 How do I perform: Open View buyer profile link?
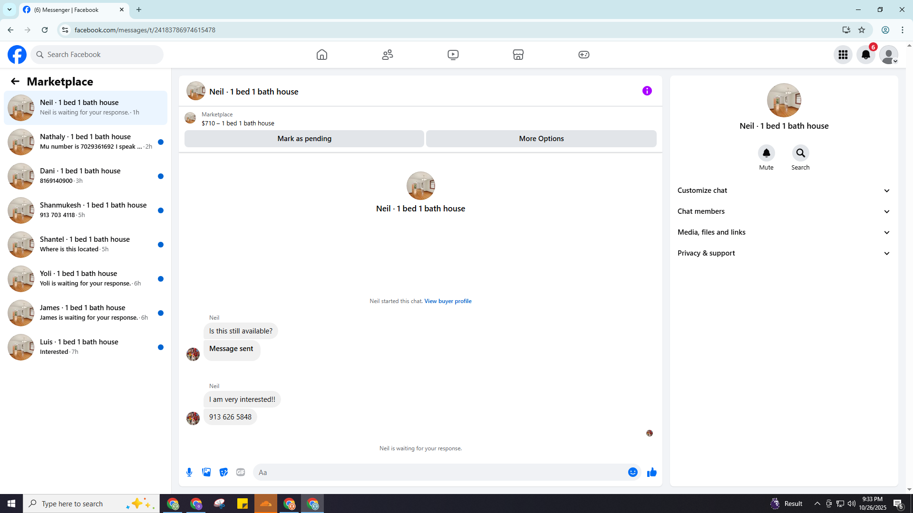pos(447,301)
